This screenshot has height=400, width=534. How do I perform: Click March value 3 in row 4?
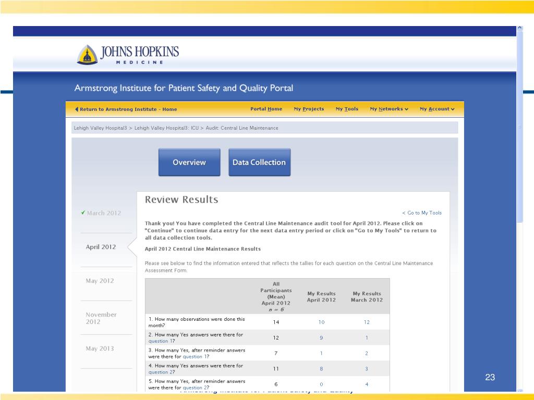click(367, 369)
